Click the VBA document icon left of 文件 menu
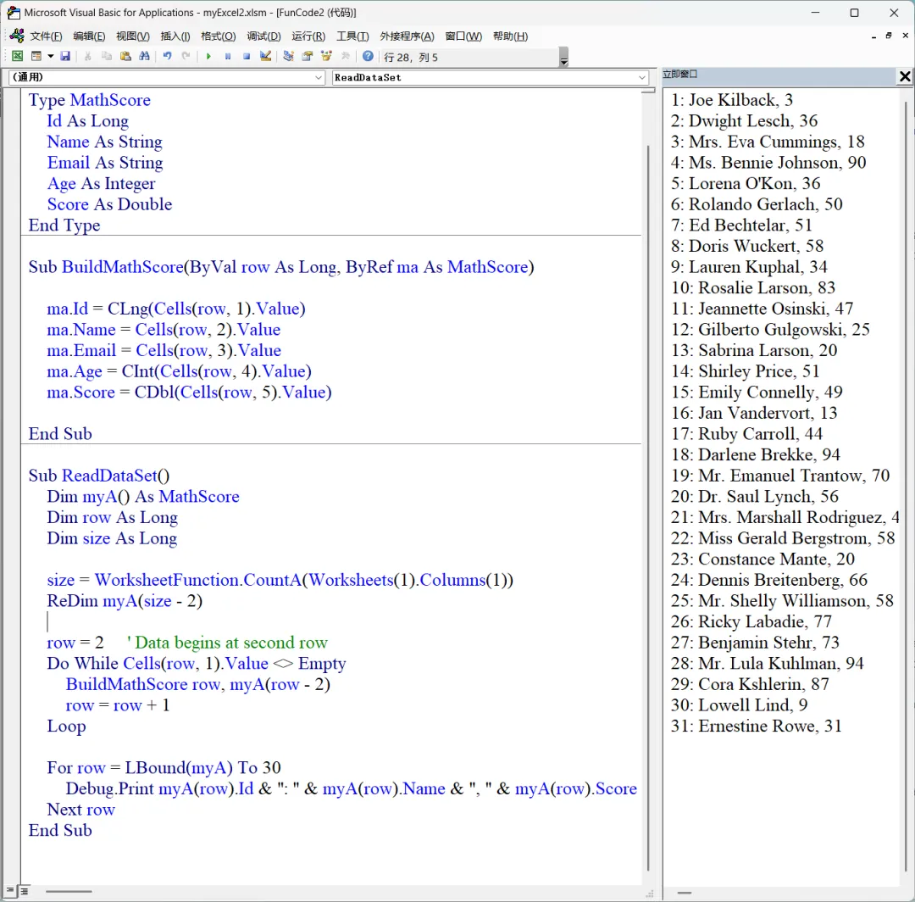 point(17,36)
